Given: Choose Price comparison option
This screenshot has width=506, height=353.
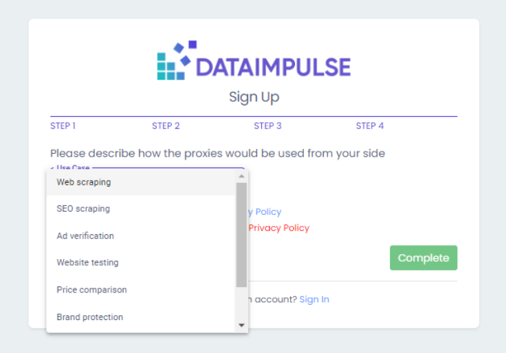Looking at the screenshot, I should tap(141, 290).
